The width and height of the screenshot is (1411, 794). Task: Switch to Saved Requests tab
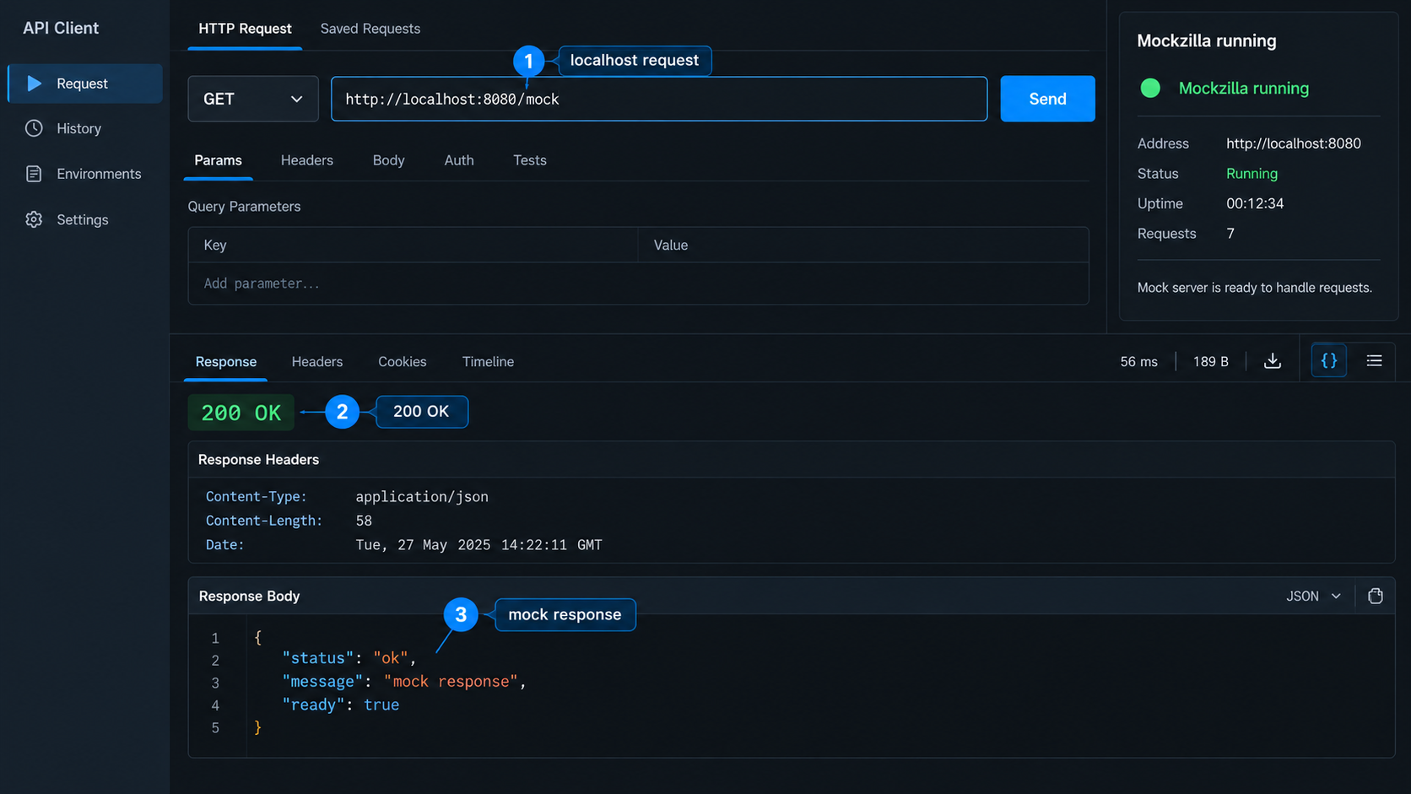pyautogui.click(x=370, y=29)
